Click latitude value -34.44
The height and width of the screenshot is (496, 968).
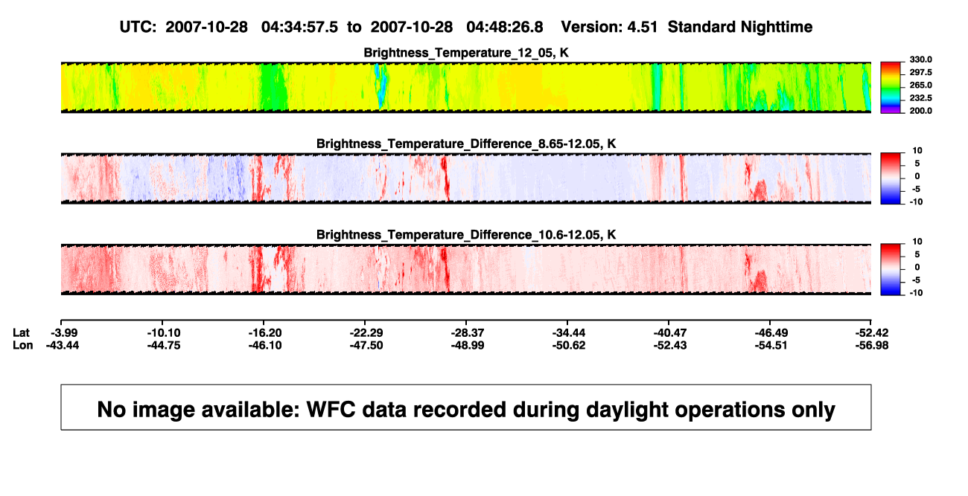click(x=568, y=332)
